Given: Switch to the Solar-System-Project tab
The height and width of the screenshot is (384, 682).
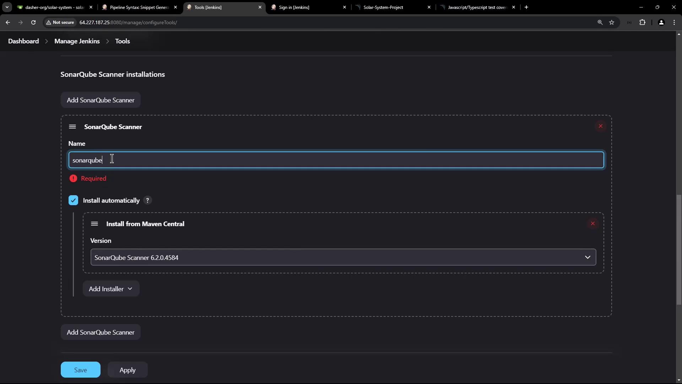Looking at the screenshot, I should pyautogui.click(x=383, y=7).
